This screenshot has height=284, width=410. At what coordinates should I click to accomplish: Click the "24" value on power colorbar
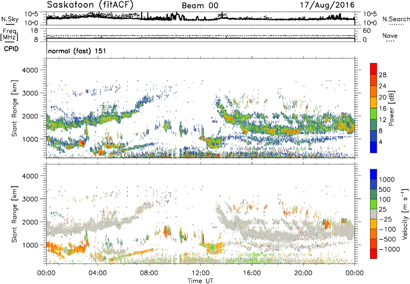pos(382,86)
